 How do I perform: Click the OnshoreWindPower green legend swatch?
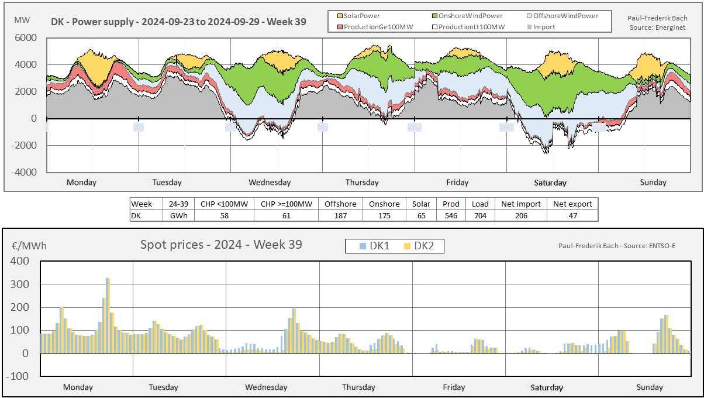(434, 16)
